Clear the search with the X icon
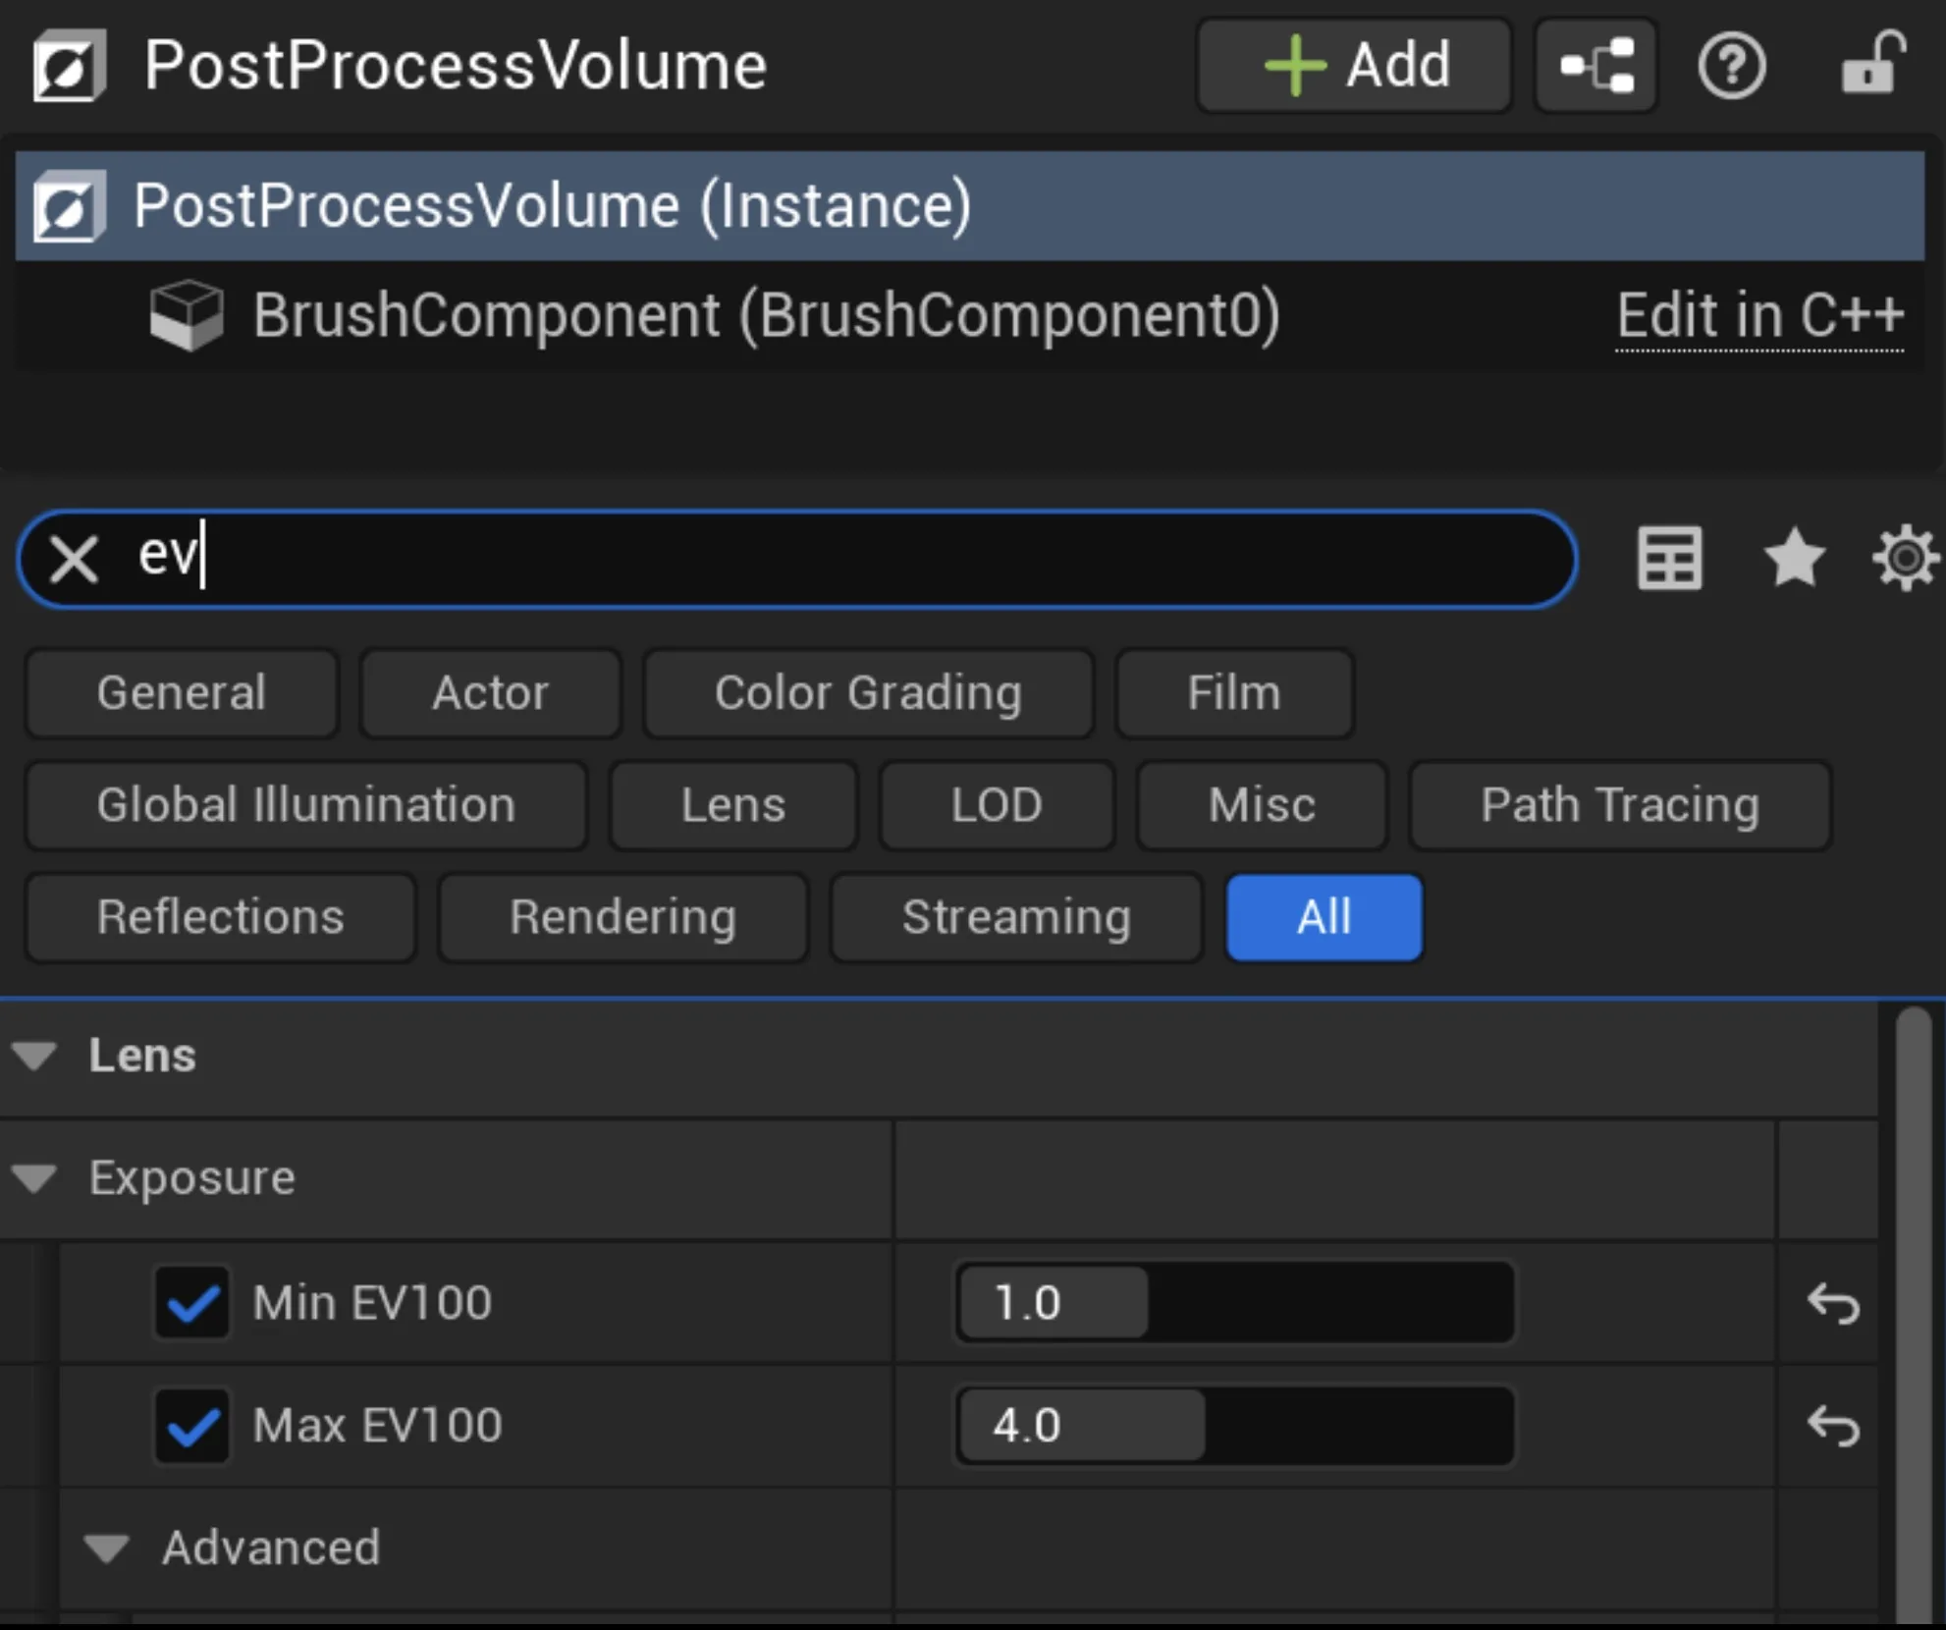 tap(75, 560)
